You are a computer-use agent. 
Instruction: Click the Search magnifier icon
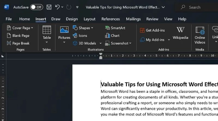[x=183, y=7]
